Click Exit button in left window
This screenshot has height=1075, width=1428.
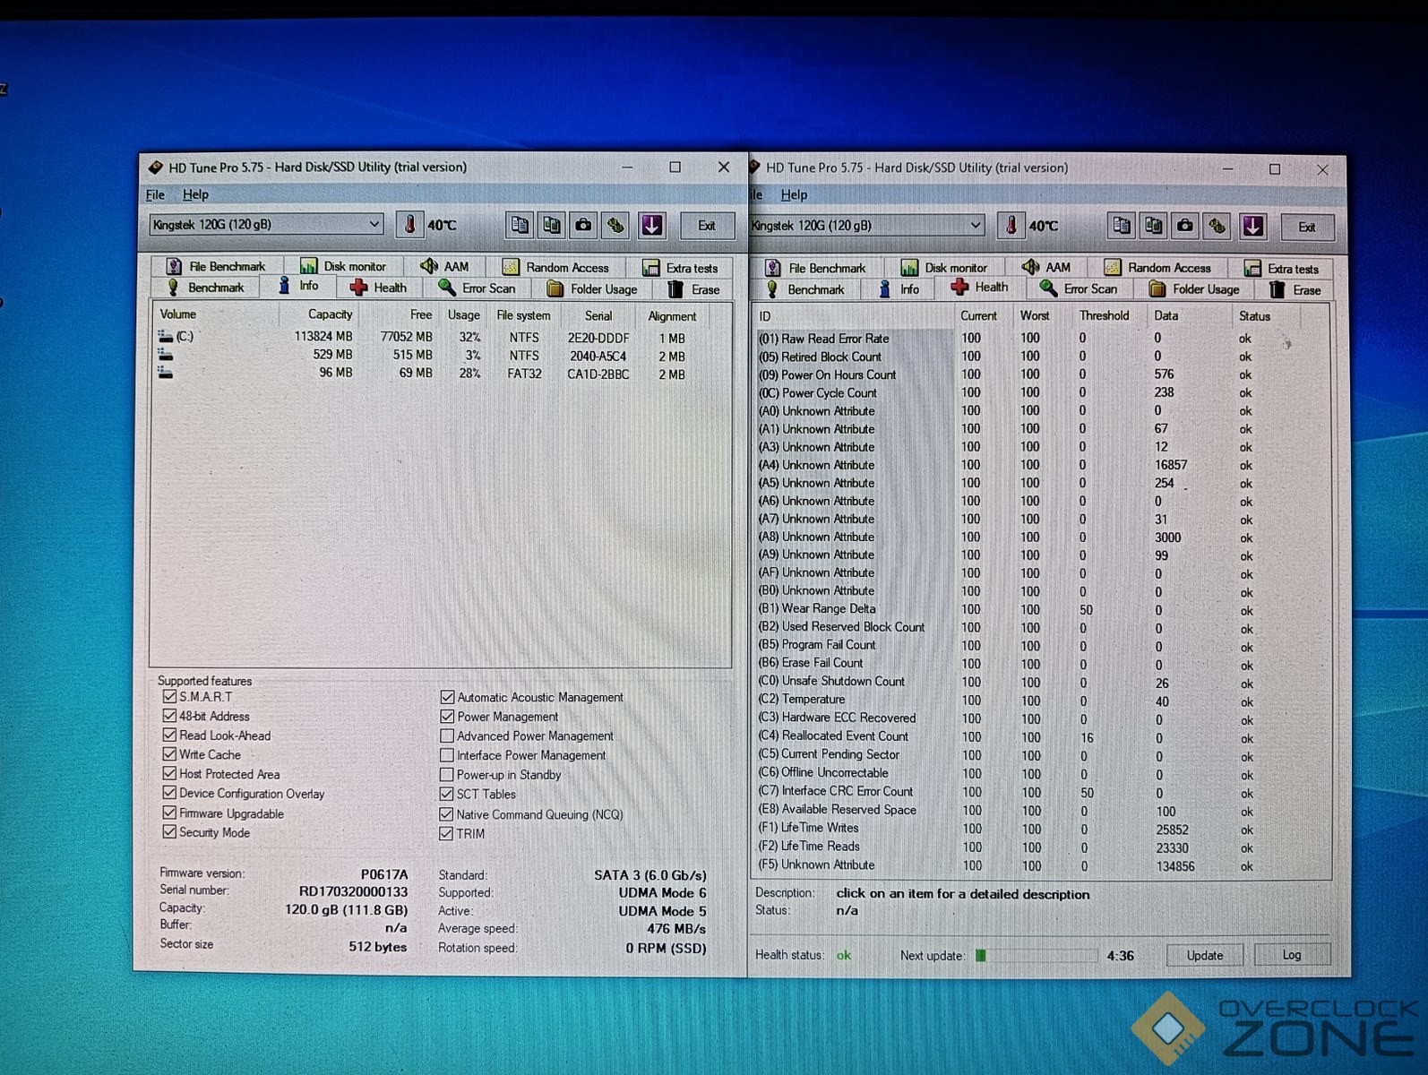[707, 225]
